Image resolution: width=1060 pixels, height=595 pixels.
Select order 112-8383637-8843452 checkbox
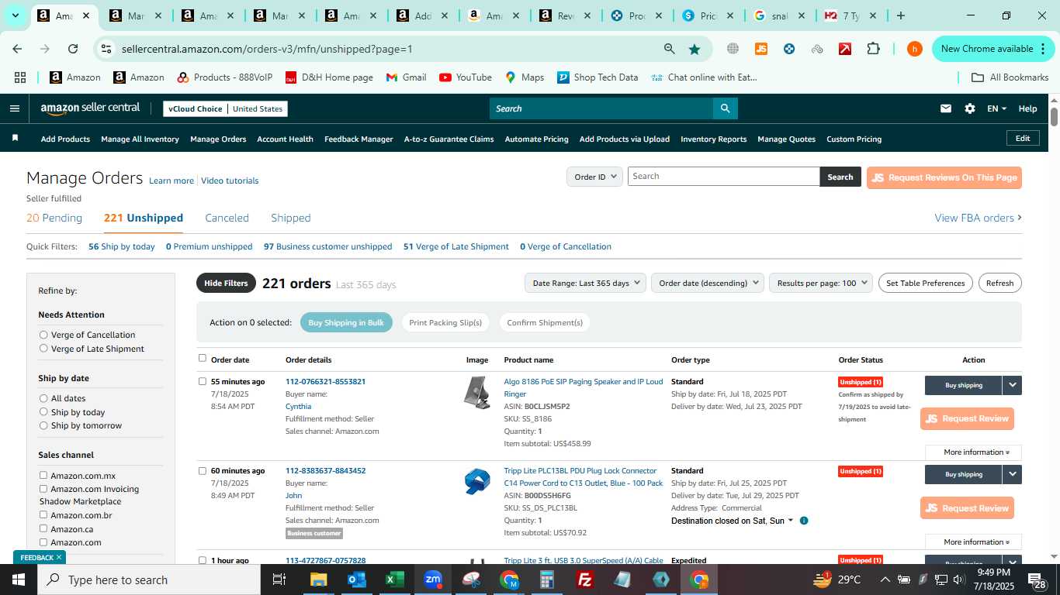pyautogui.click(x=203, y=470)
